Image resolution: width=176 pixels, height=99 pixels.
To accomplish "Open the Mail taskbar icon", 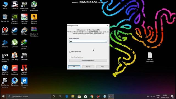I will (x=86, y=97).
